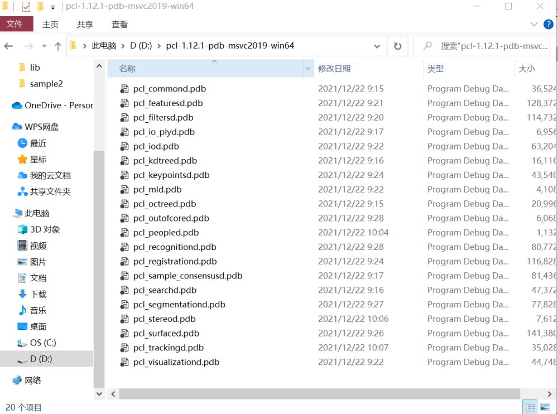Open WPS网盘 in sidebar
Screen dimensions: 558x414
click(35, 127)
